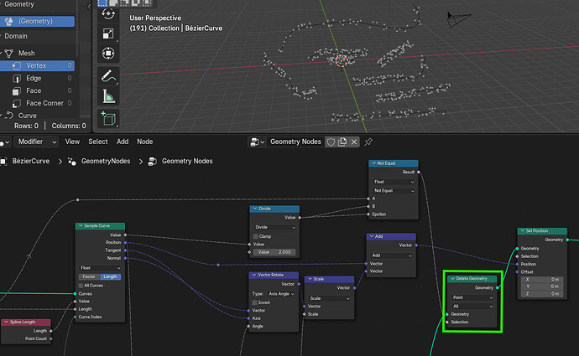Collapse the Set Position node

click(x=523, y=230)
